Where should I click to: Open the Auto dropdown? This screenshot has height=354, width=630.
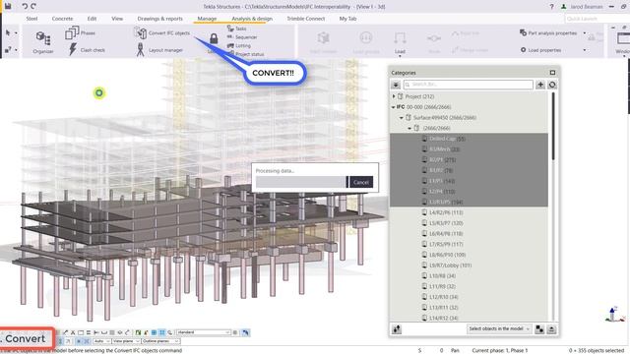pyautogui.click(x=102, y=341)
